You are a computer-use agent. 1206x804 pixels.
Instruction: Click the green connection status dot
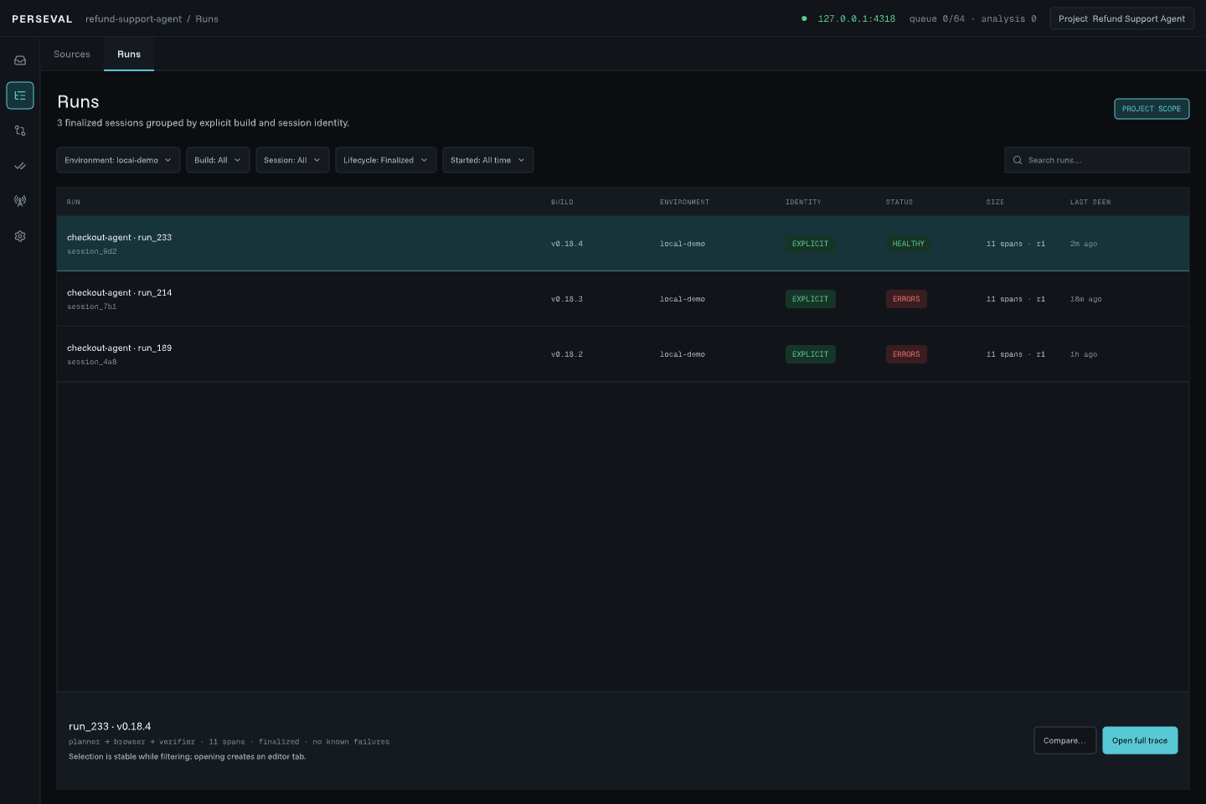pos(804,18)
